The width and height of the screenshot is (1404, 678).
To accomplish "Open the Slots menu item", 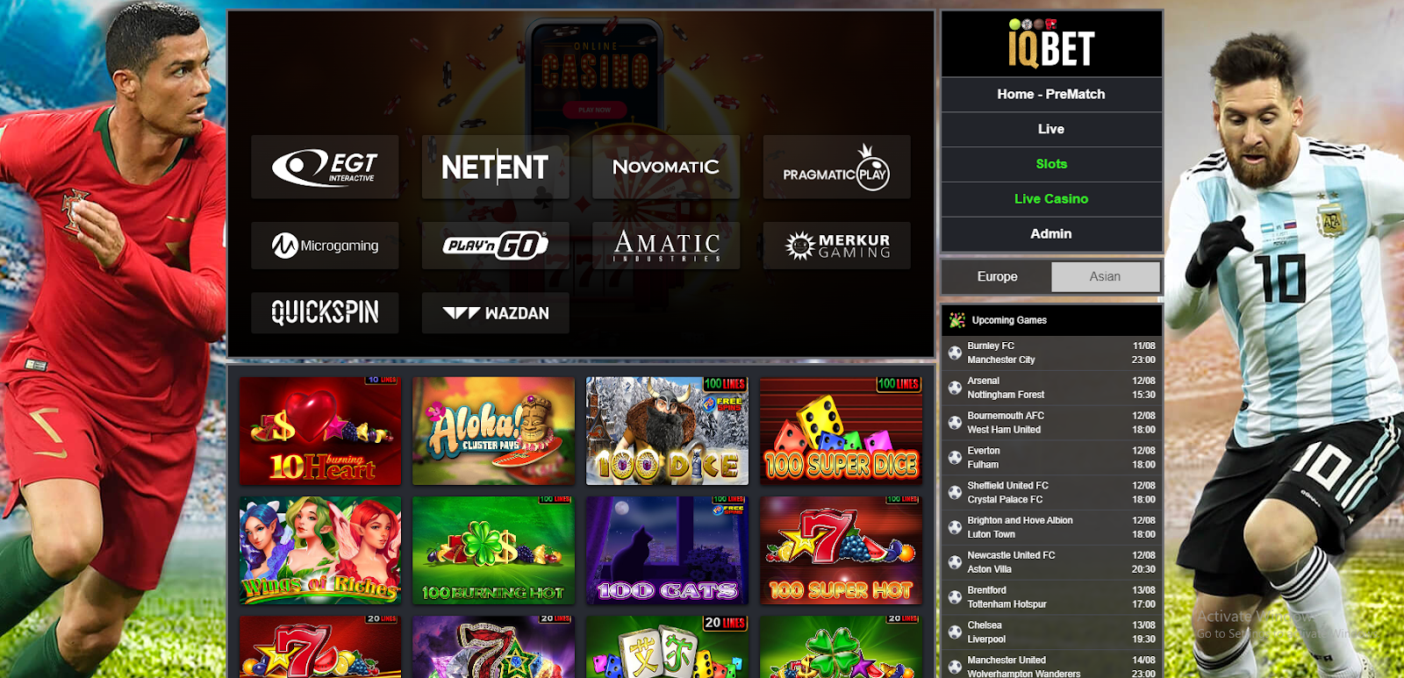I will click(1051, 164).
